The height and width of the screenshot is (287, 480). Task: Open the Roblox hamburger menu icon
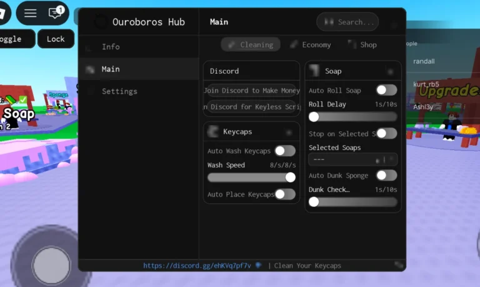(x=30, y=13)
